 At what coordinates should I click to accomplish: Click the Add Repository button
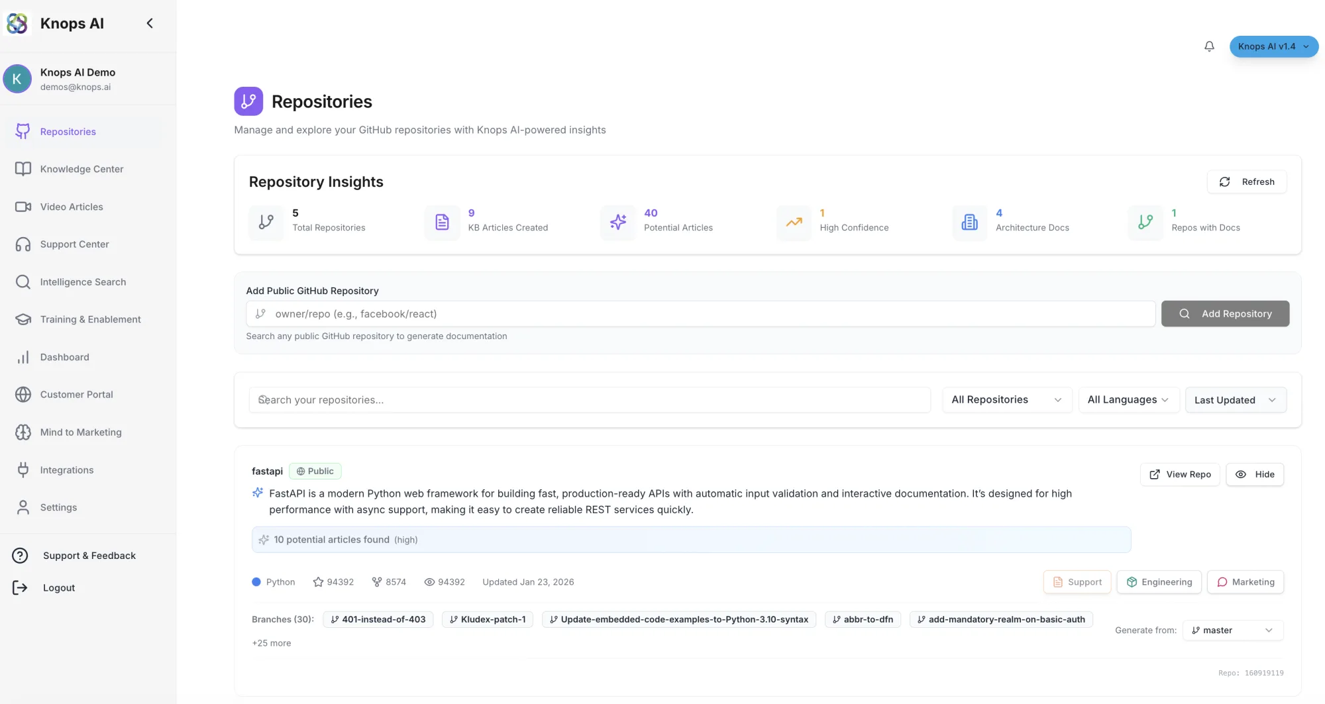(1225, 314)
